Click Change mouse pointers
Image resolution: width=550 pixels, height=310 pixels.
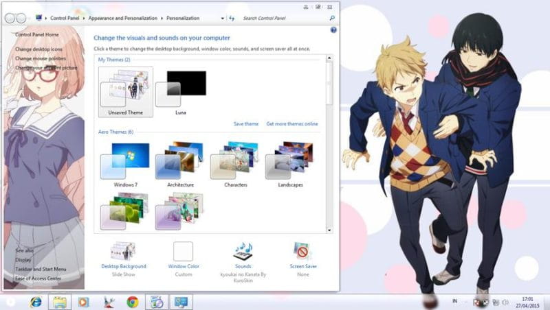click(x=41, y=58)
